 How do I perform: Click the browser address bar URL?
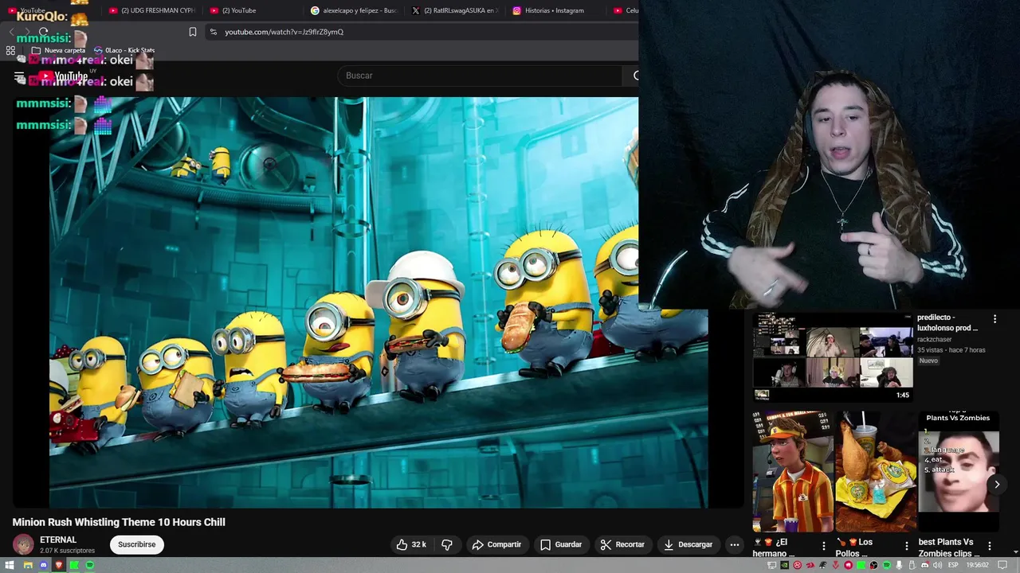284,32
